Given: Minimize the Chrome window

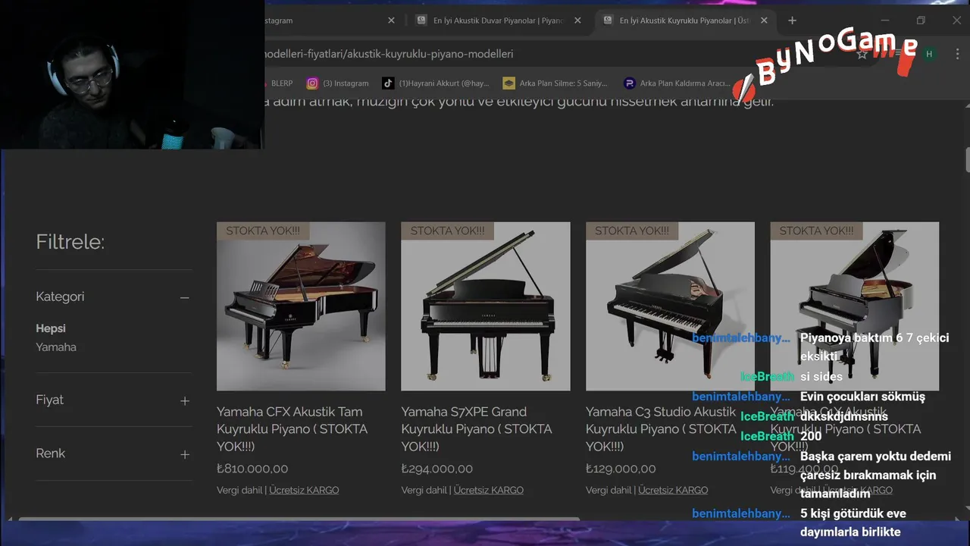Looking at the screenshot, I should coord(885,20).
